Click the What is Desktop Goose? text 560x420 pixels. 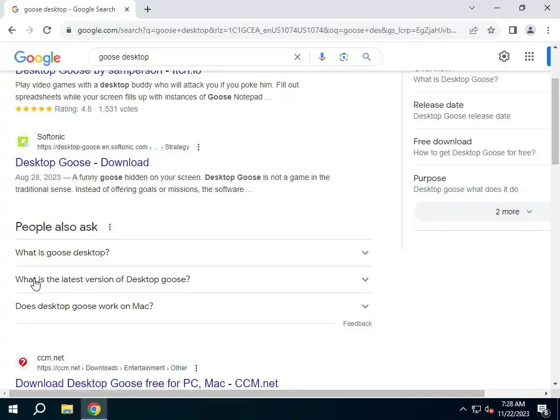(x=456, y=80)
